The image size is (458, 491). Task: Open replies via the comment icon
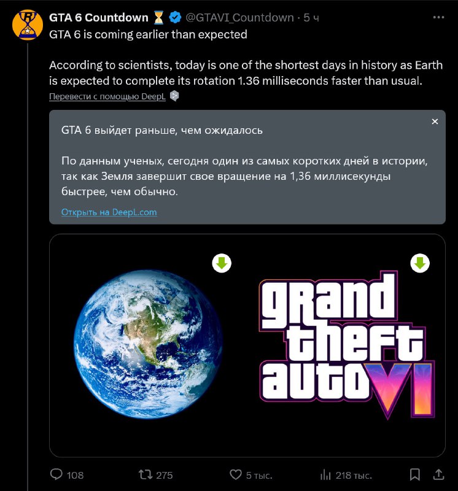56,474
